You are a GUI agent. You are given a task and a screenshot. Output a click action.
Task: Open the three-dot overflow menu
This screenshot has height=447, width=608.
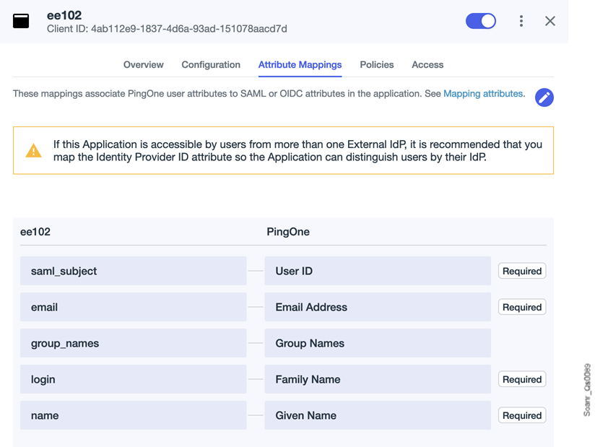pos(521,21)
